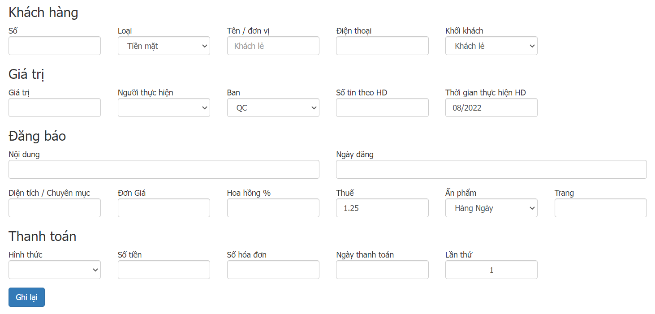Screen dimensions: 655x314
Task: Focus the Giá trị input field
Action: point(54,108)
